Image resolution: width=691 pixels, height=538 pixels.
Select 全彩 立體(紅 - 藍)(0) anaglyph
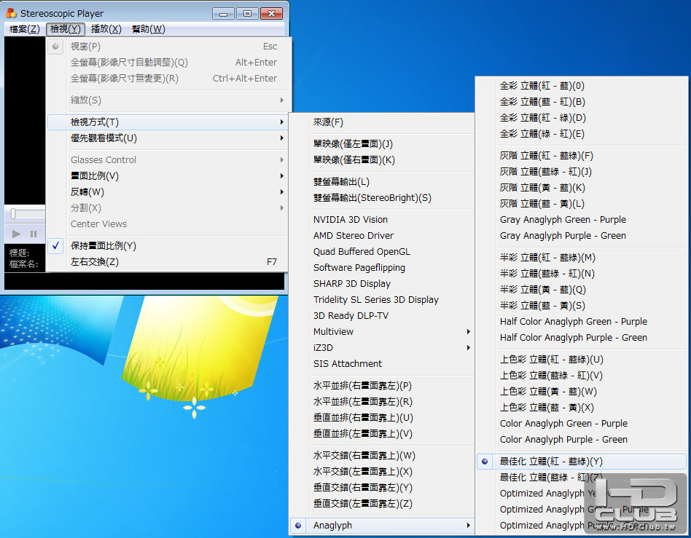coord(582,86)
